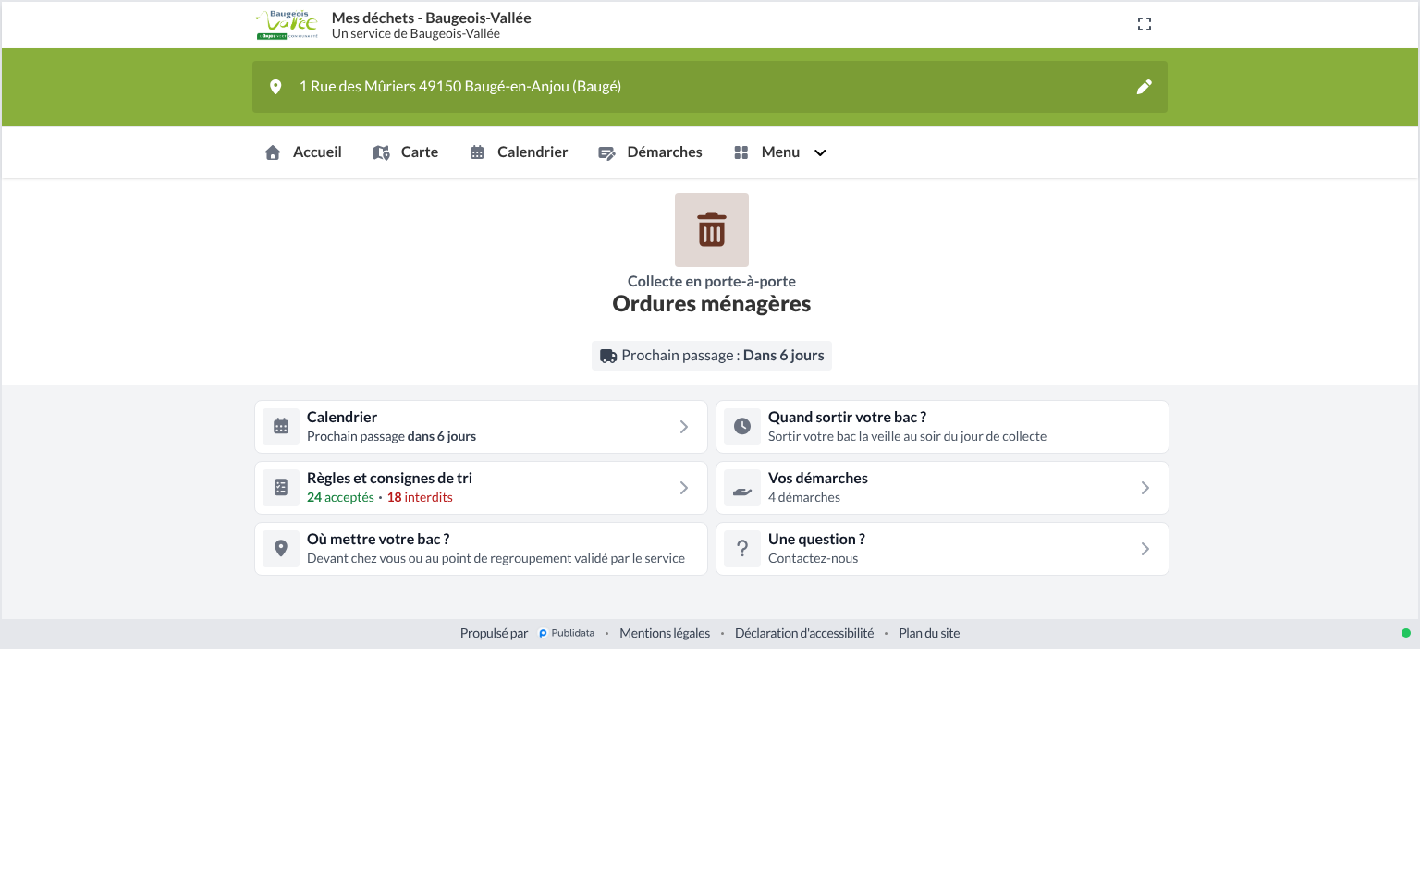Open Une question ? contact card

pos(942,549)
